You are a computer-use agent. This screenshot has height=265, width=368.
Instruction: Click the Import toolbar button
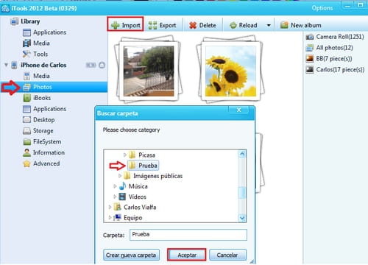(x=125, y=24)
